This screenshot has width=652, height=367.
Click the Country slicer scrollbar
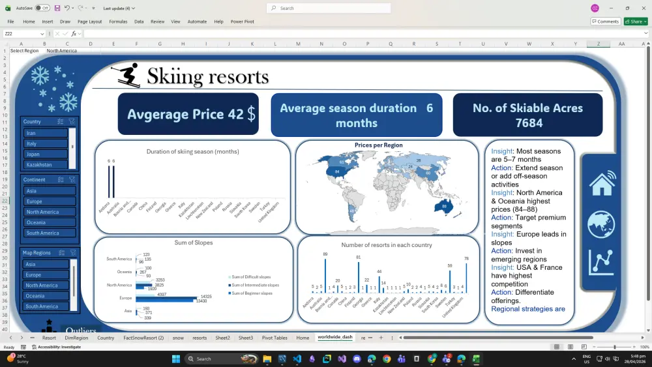pyautogui.click(x=72, y=149)
